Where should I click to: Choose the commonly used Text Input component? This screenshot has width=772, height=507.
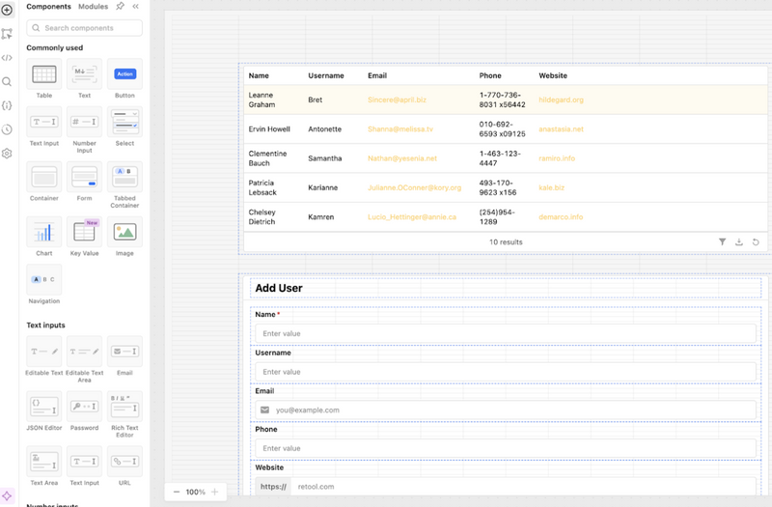click(x=43, y=127)
